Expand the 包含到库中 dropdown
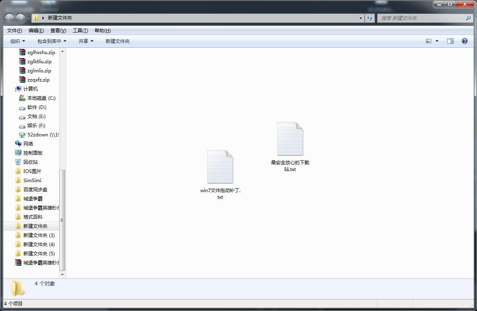 click(52, 41)
